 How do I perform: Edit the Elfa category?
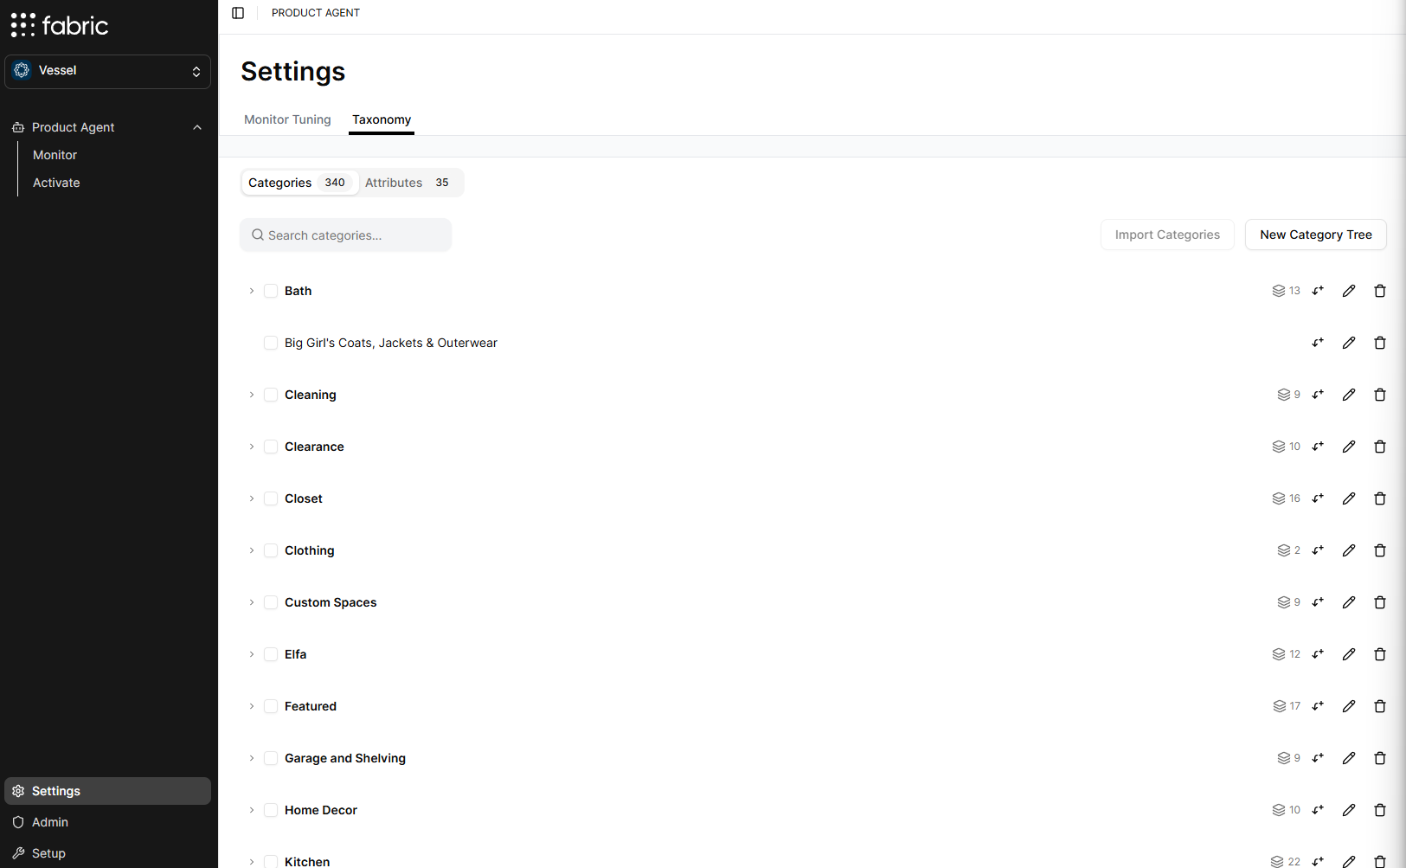click(x=1349, y=654)
